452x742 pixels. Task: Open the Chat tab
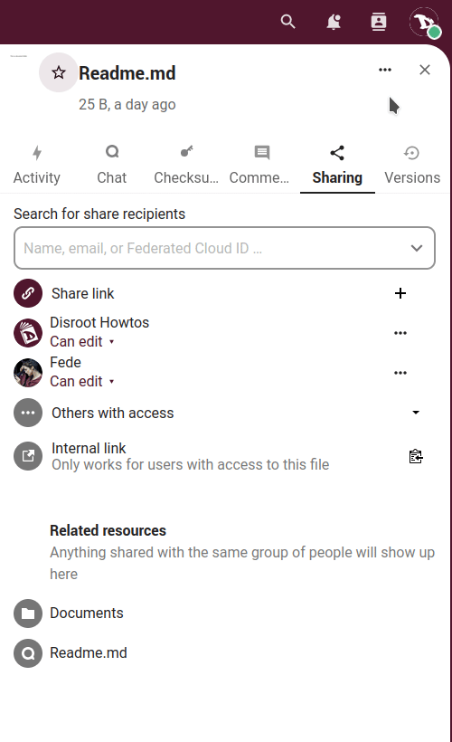[111, 166]
